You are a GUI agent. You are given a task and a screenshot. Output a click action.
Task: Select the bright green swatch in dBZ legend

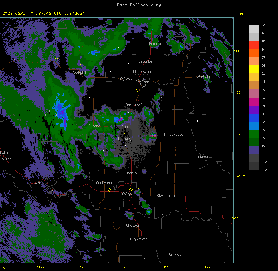pos(253,134)
